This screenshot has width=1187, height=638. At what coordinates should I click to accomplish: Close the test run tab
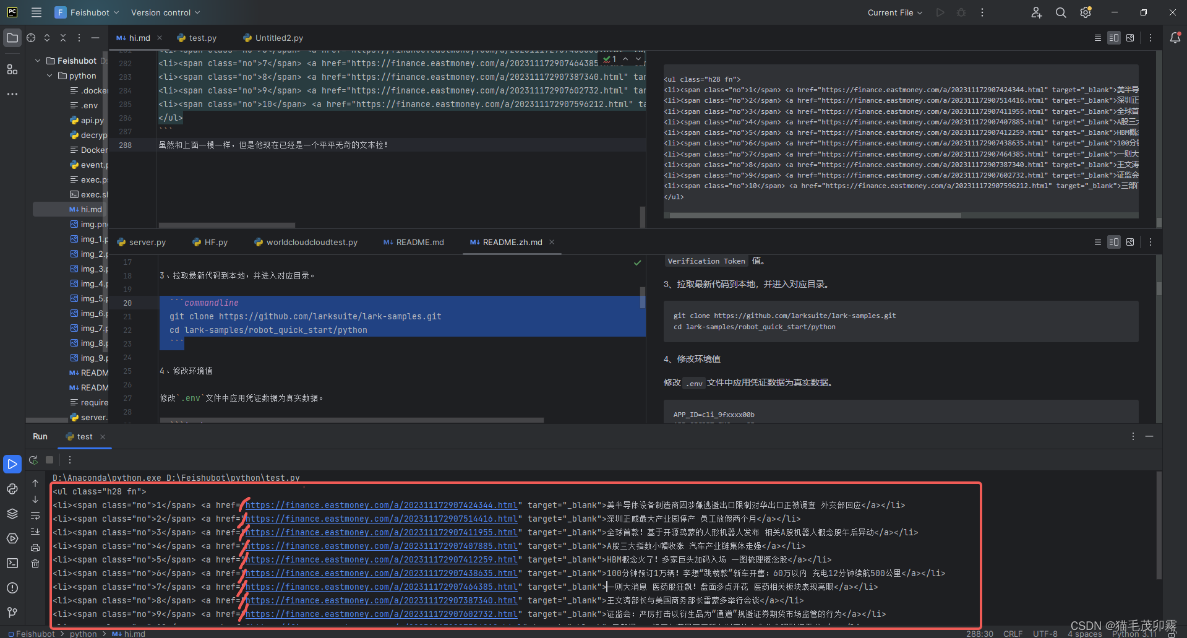click(x=103, y=437)
